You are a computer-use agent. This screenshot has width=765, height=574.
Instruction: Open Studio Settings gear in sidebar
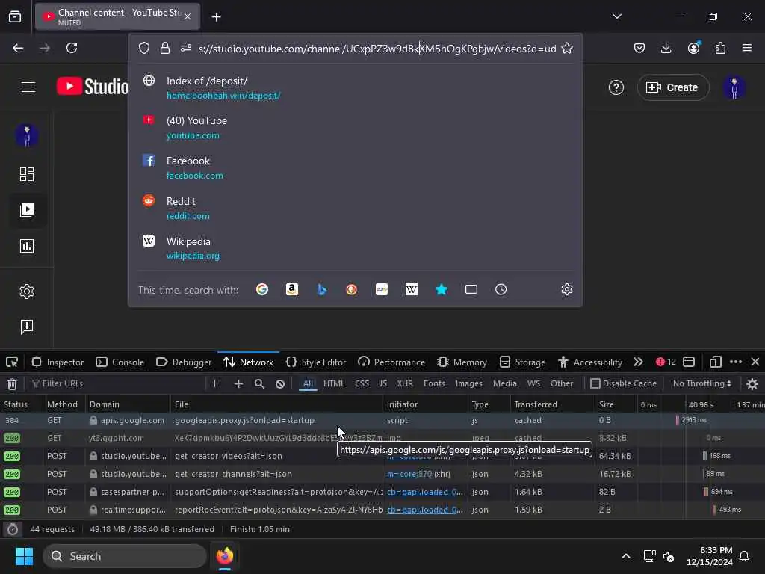pyautogui.click(x=27, y=291)
